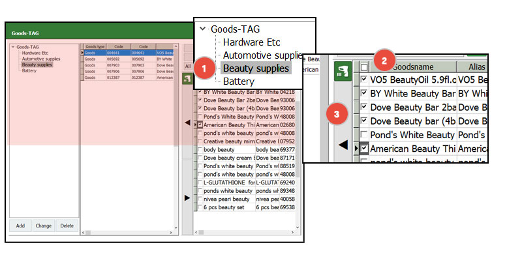Select Battery in main window tree
Viewport: 522px width, 262px height.
pyautogui.click(x=29, y=71)
